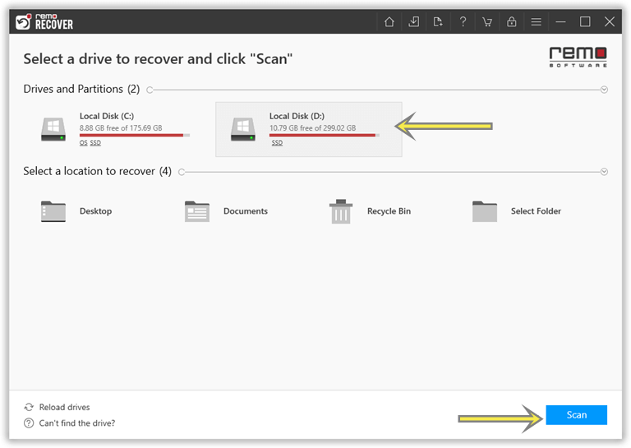Choose the Recycle Bin location
This screenshot has height=448, width=631.
point(371,211)
